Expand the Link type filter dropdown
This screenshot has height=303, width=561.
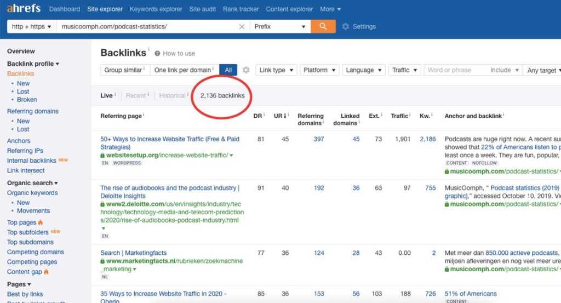(x=276, y=70)
